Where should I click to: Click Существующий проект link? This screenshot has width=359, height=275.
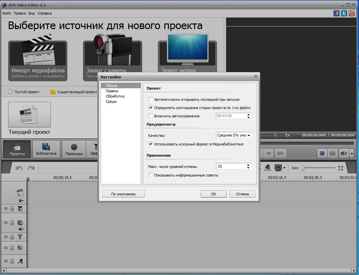pos(74,92)
